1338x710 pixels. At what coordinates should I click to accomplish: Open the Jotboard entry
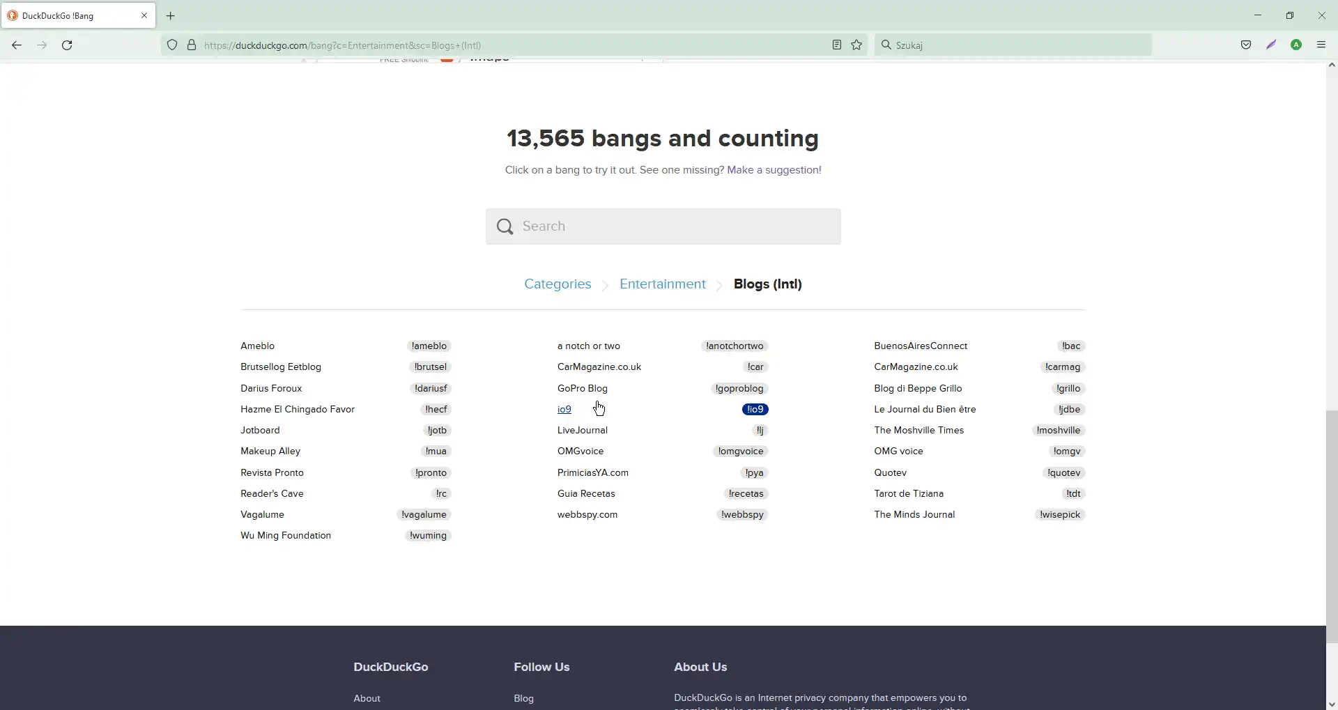tap(260, 431)
